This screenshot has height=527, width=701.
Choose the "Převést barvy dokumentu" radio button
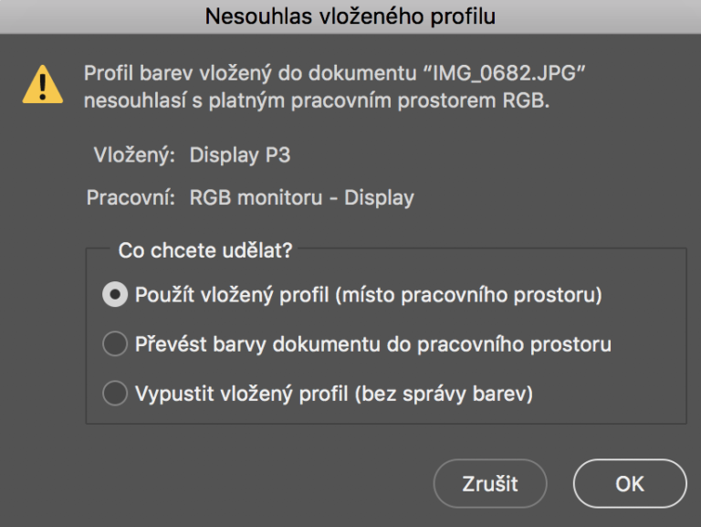click(115, 344)
